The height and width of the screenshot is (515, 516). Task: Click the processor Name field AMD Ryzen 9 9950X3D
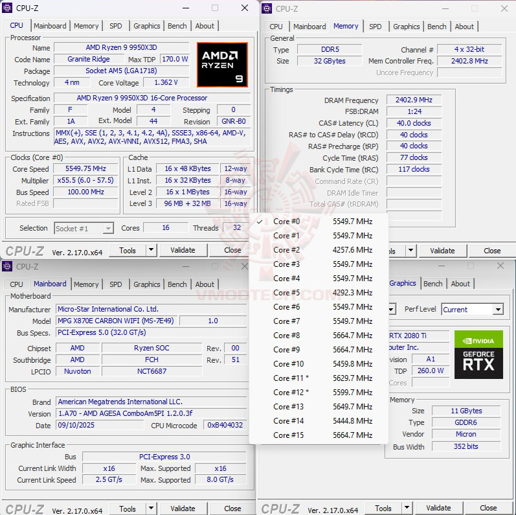(x=122, y=47)
